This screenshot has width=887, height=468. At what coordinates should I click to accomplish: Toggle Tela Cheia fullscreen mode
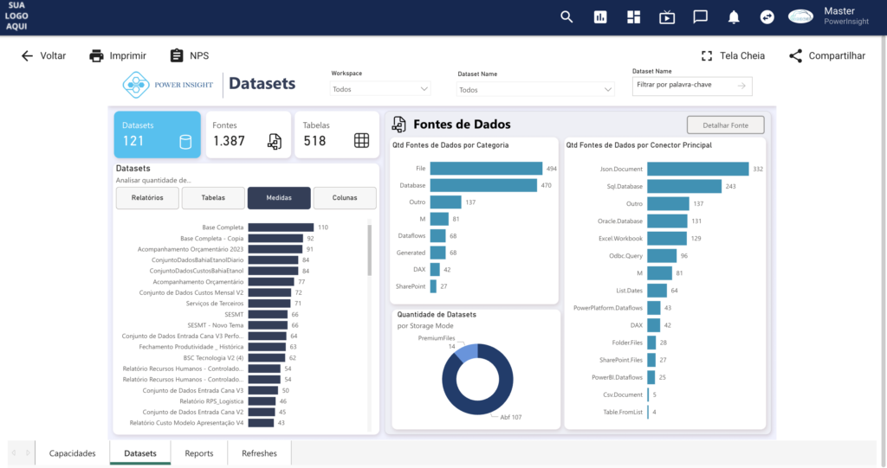733,55
